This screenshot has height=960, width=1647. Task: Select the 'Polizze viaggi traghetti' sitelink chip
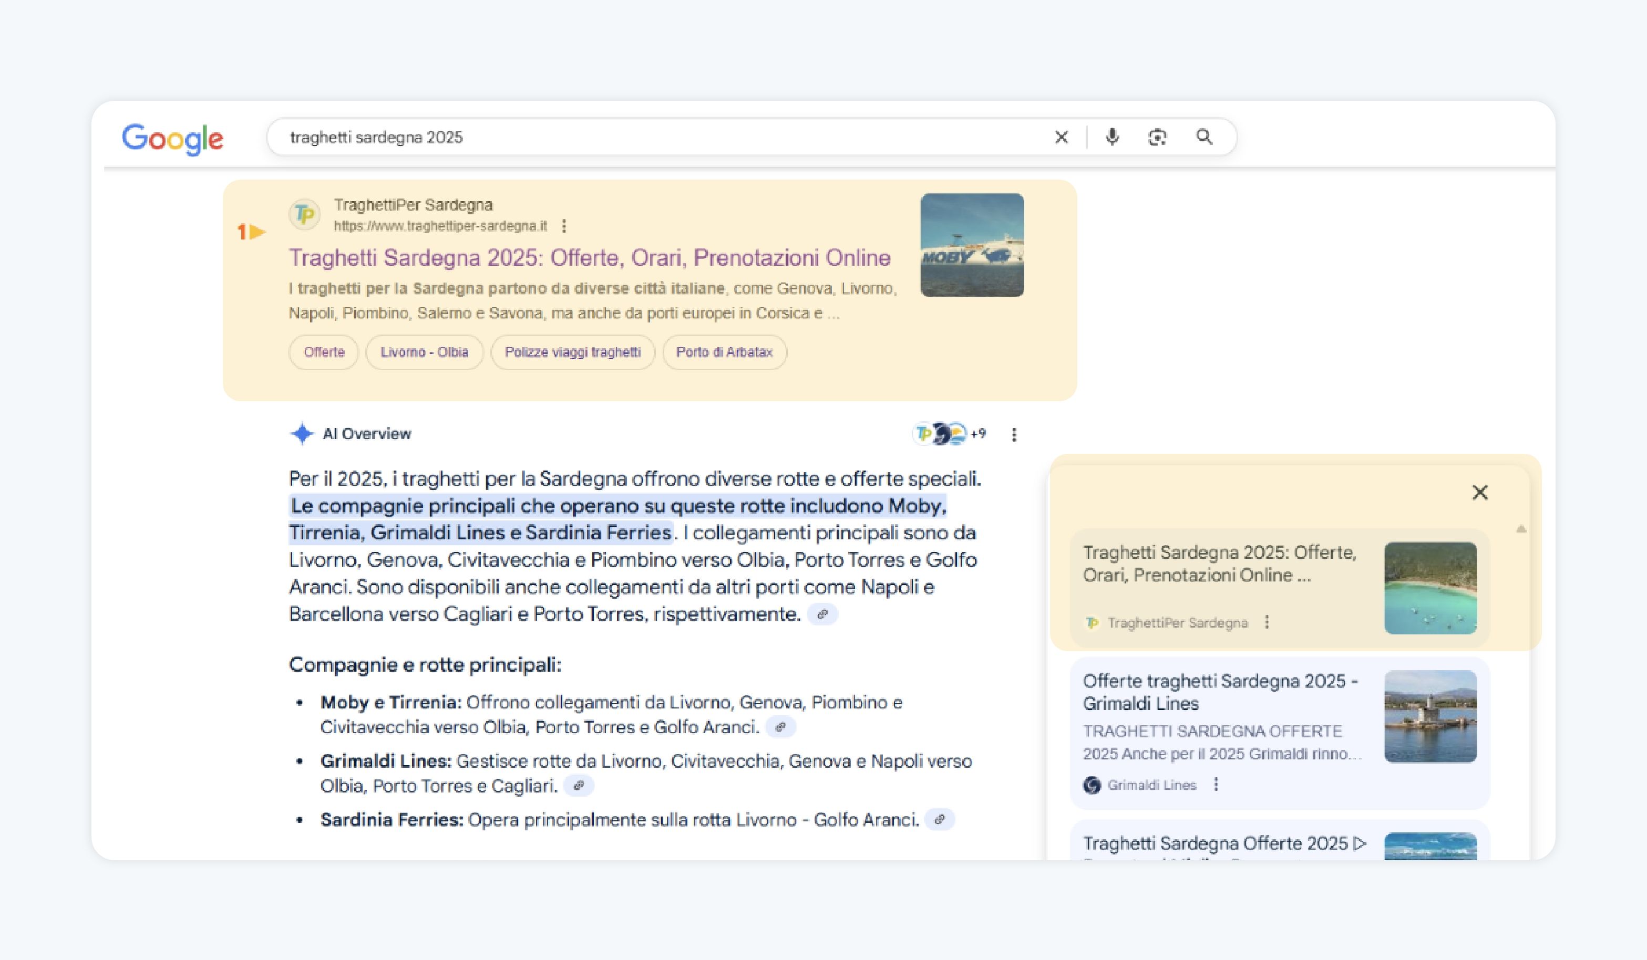click(573, 353)
